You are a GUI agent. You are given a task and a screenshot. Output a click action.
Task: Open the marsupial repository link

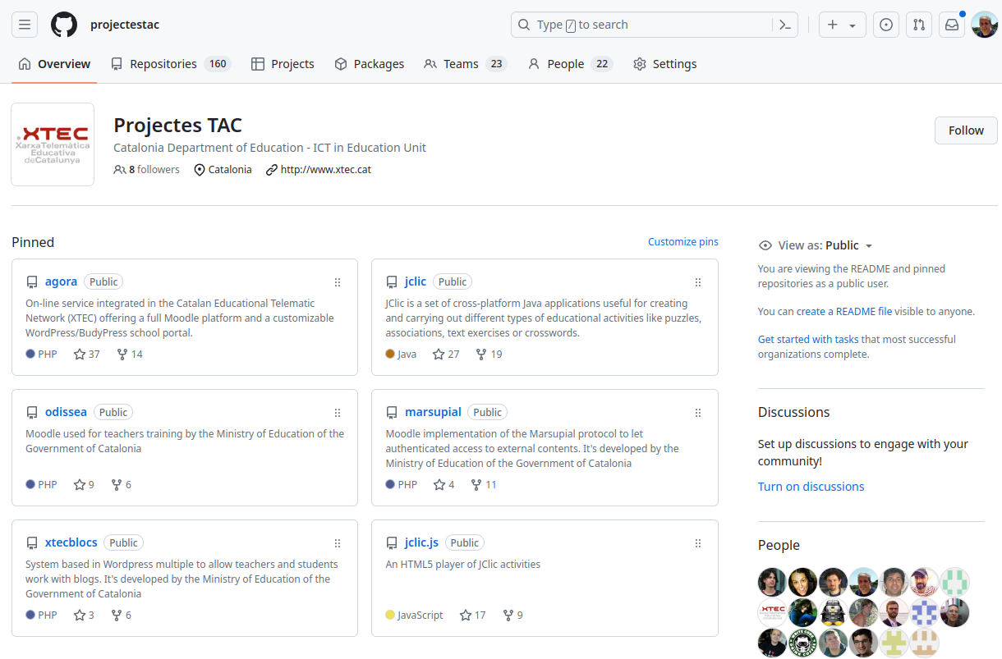click(433, 412)
